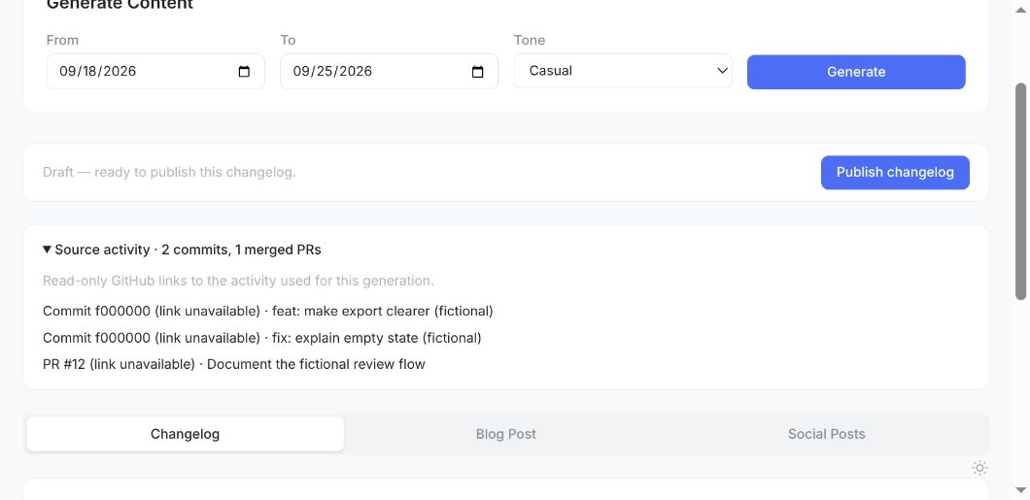Click the scrollbar up arrow
The image size is (1030, 500).
(1021, 8)
